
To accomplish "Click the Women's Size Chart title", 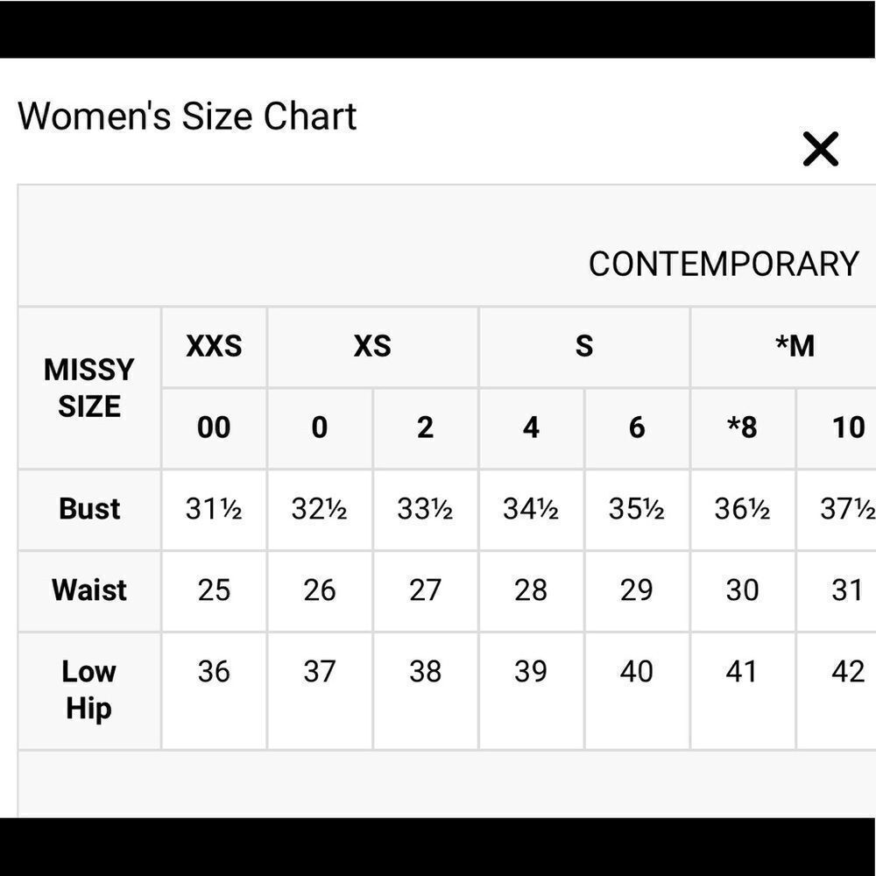I will [187, 117].
